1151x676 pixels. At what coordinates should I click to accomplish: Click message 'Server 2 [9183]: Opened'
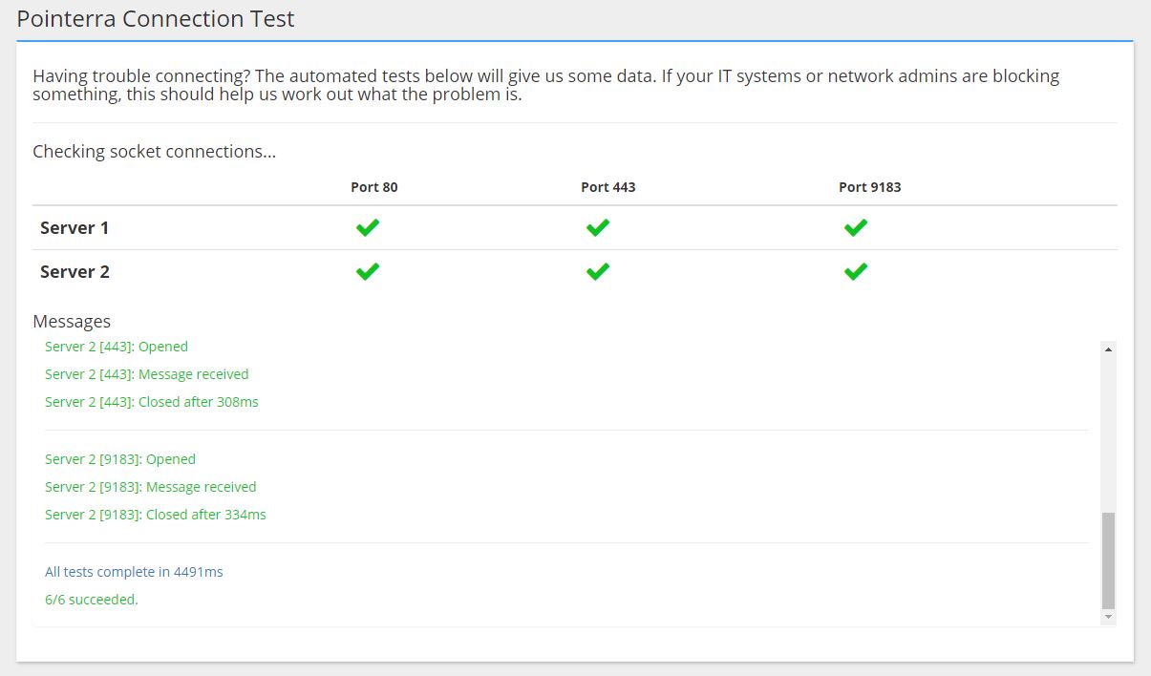click(x=120, y=459)
